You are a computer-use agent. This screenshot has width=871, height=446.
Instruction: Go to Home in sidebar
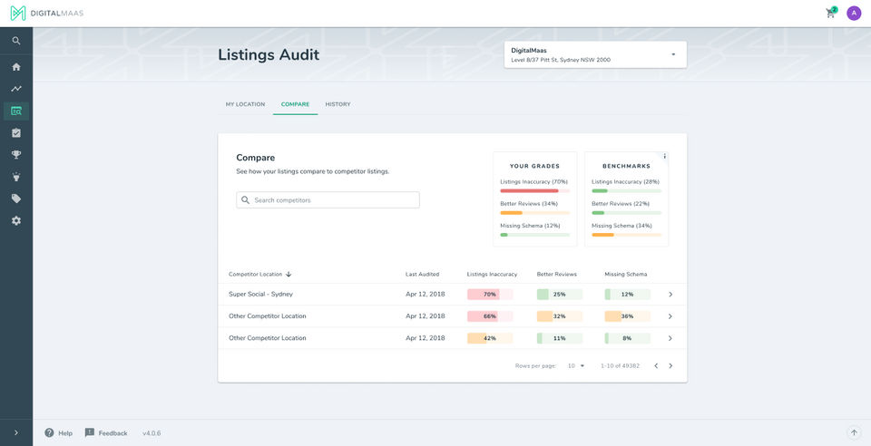[x=16, y=66]
